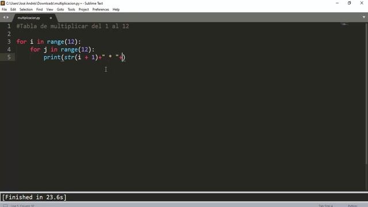Click 'range(12)' on line 4
Image resolution: width=368 pixels, height=207 pixels.
76,49
